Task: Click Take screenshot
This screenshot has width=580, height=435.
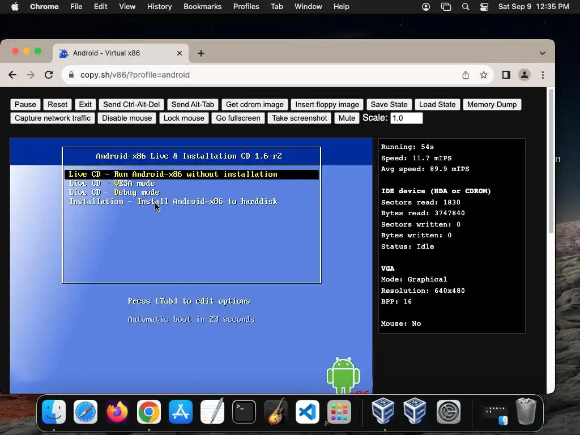Action: (x=299, y=118)
